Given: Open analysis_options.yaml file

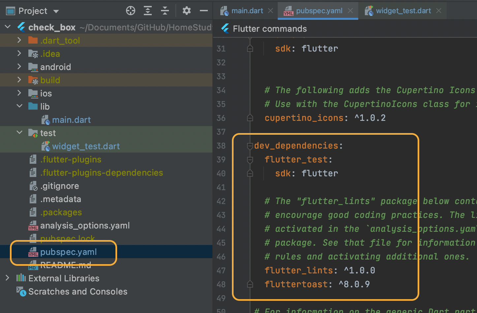Looking at the screenshot, I should click(x=85, y=226).
